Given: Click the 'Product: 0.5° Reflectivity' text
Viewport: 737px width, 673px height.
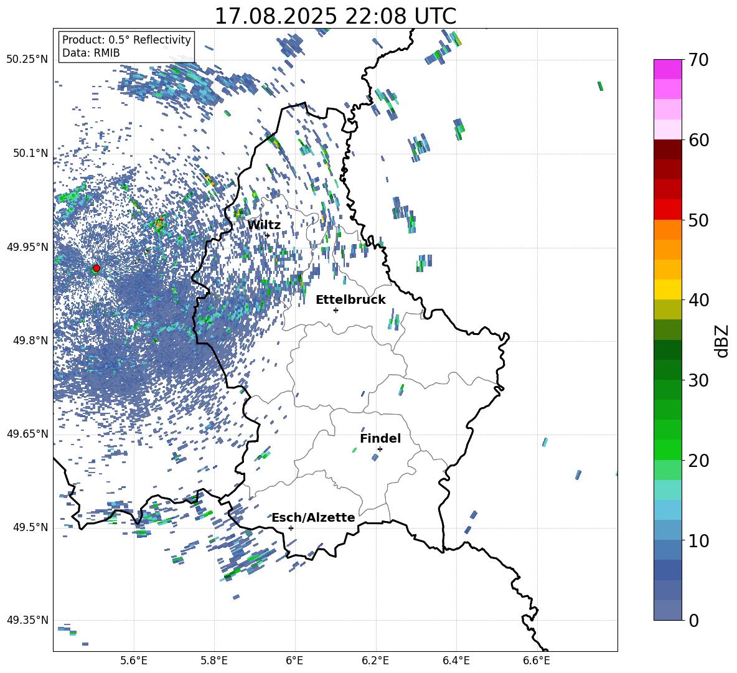Looking at the screenshot, I should tap(126, 40).
